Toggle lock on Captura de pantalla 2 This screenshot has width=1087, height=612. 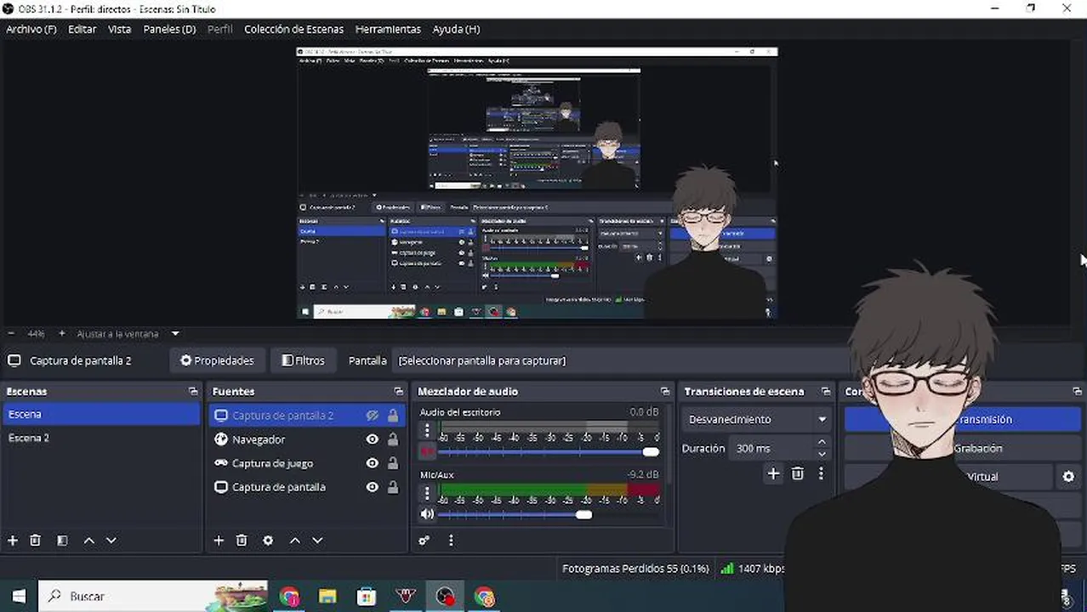(393, 416)
